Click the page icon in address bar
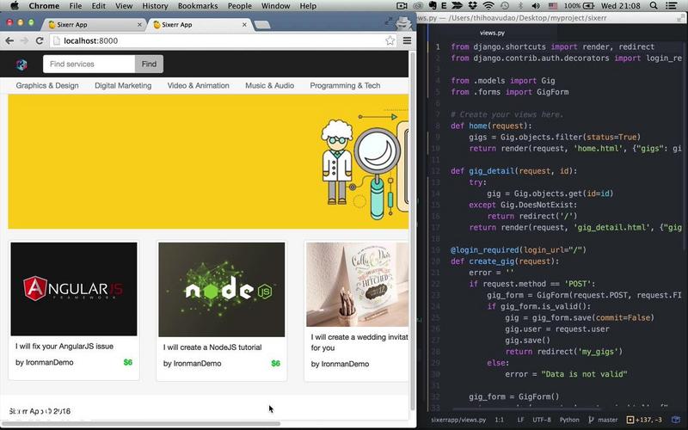 [x=56, y=40]
